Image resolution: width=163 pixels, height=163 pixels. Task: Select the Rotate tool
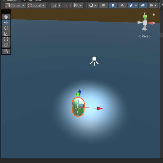pos(6,28)
